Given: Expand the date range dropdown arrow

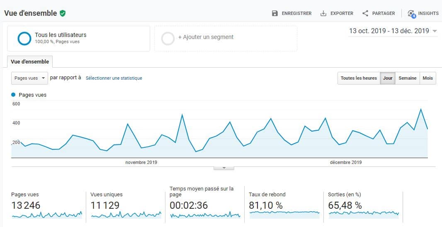Looking at the screenshot, I should point(435,31).
